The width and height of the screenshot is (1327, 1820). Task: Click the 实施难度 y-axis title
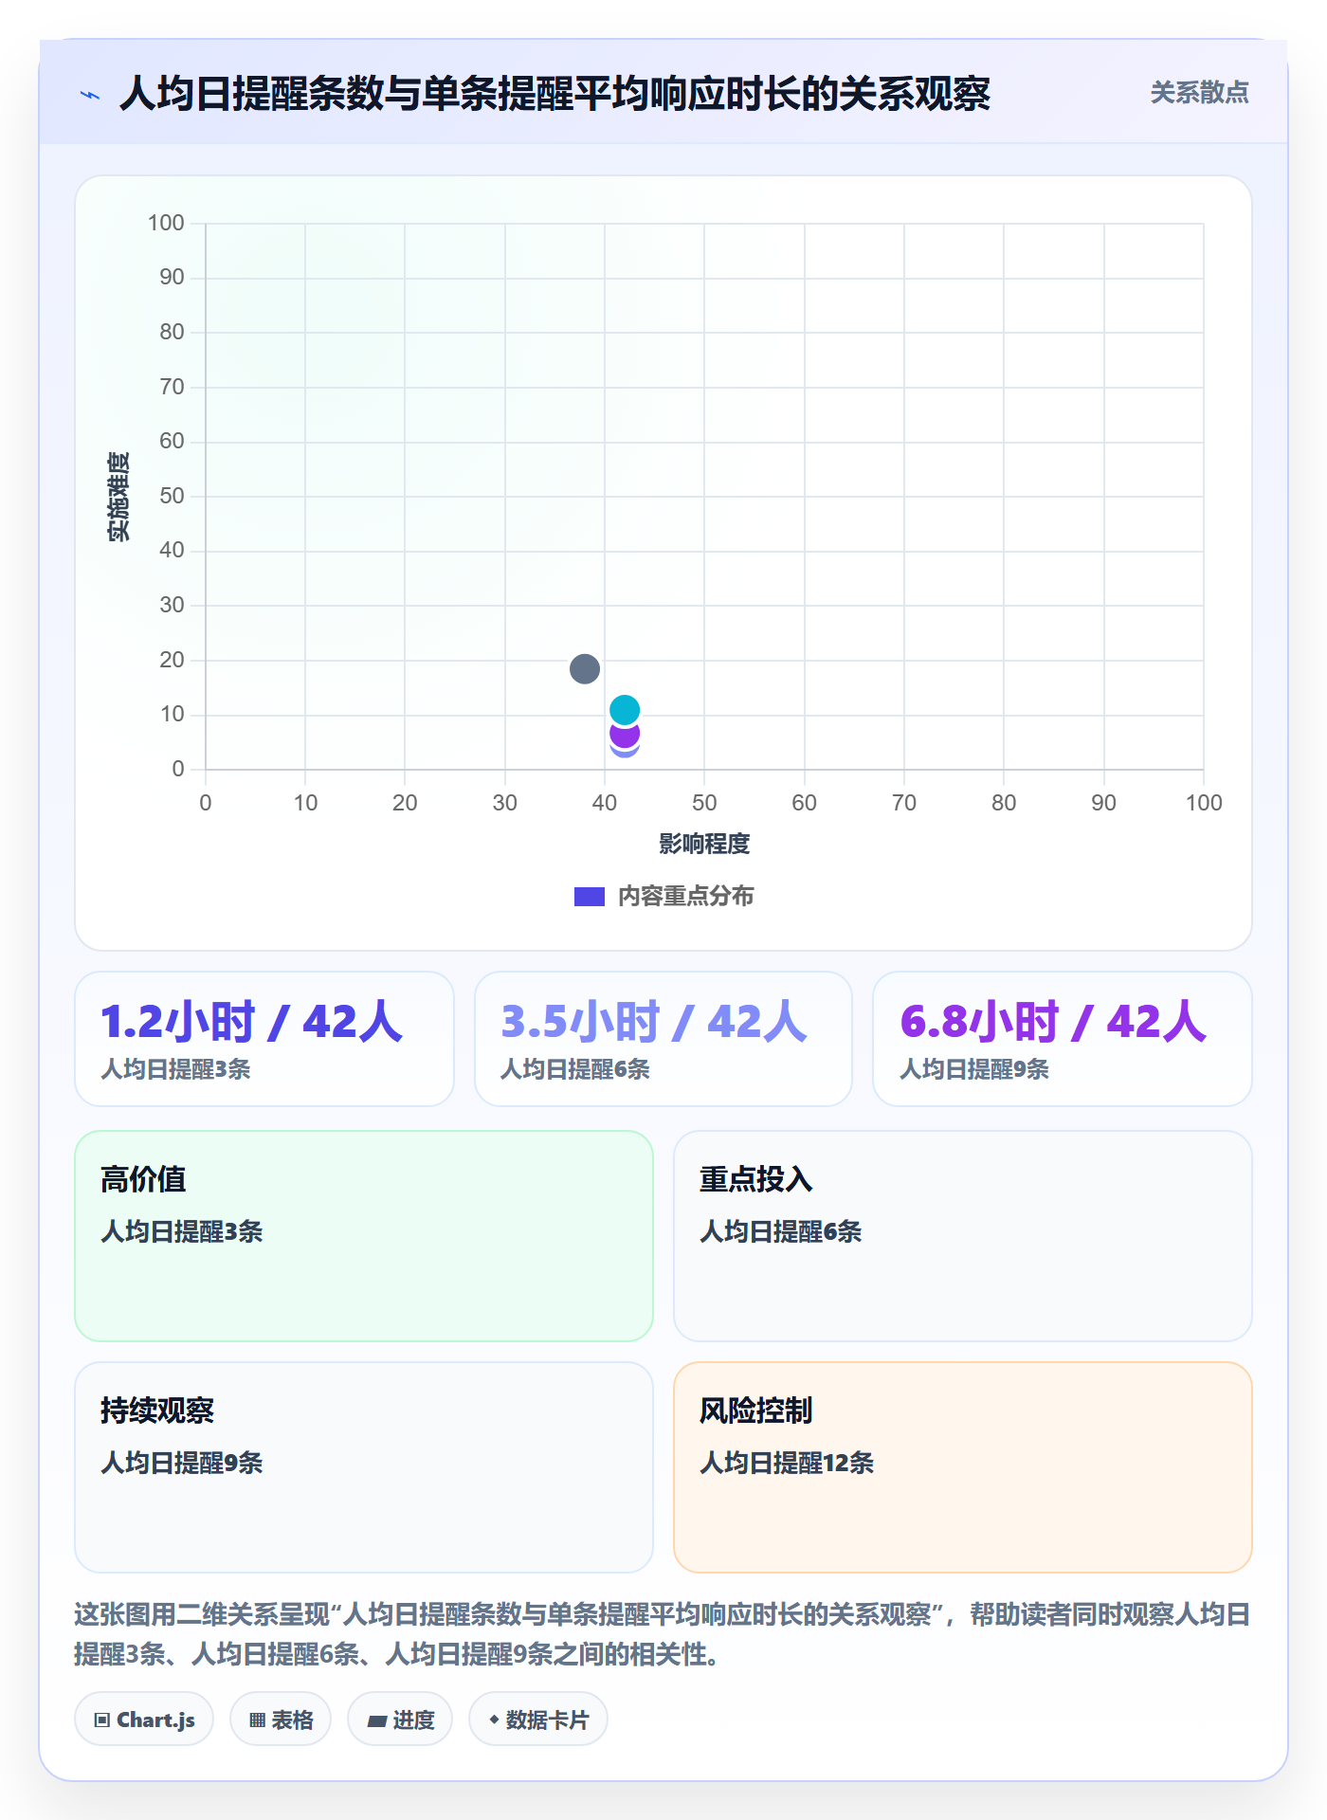tap(118, 497)
